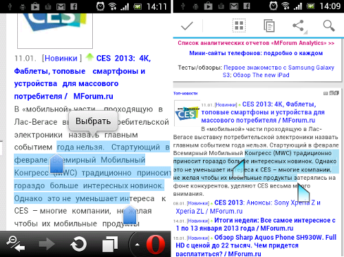The width and height of the screenshot is (344, 257).
Task: Tap the upper selection handle in Opera
Action: coord(56,163)
